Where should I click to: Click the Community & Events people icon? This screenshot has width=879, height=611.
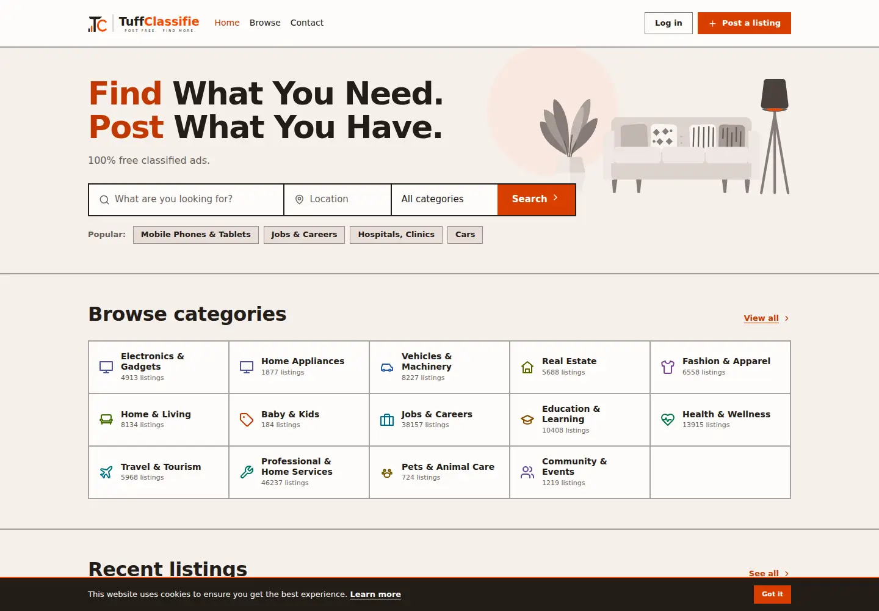click(x=527, y=472)
